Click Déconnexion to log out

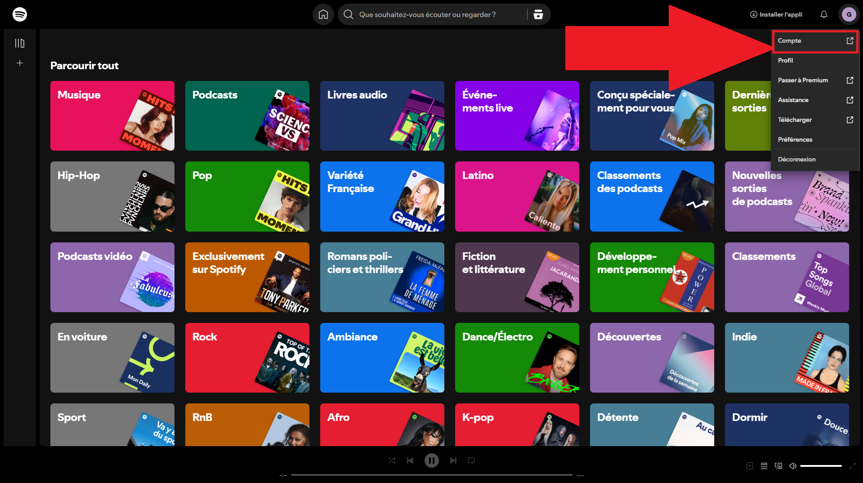pos(814,160)
